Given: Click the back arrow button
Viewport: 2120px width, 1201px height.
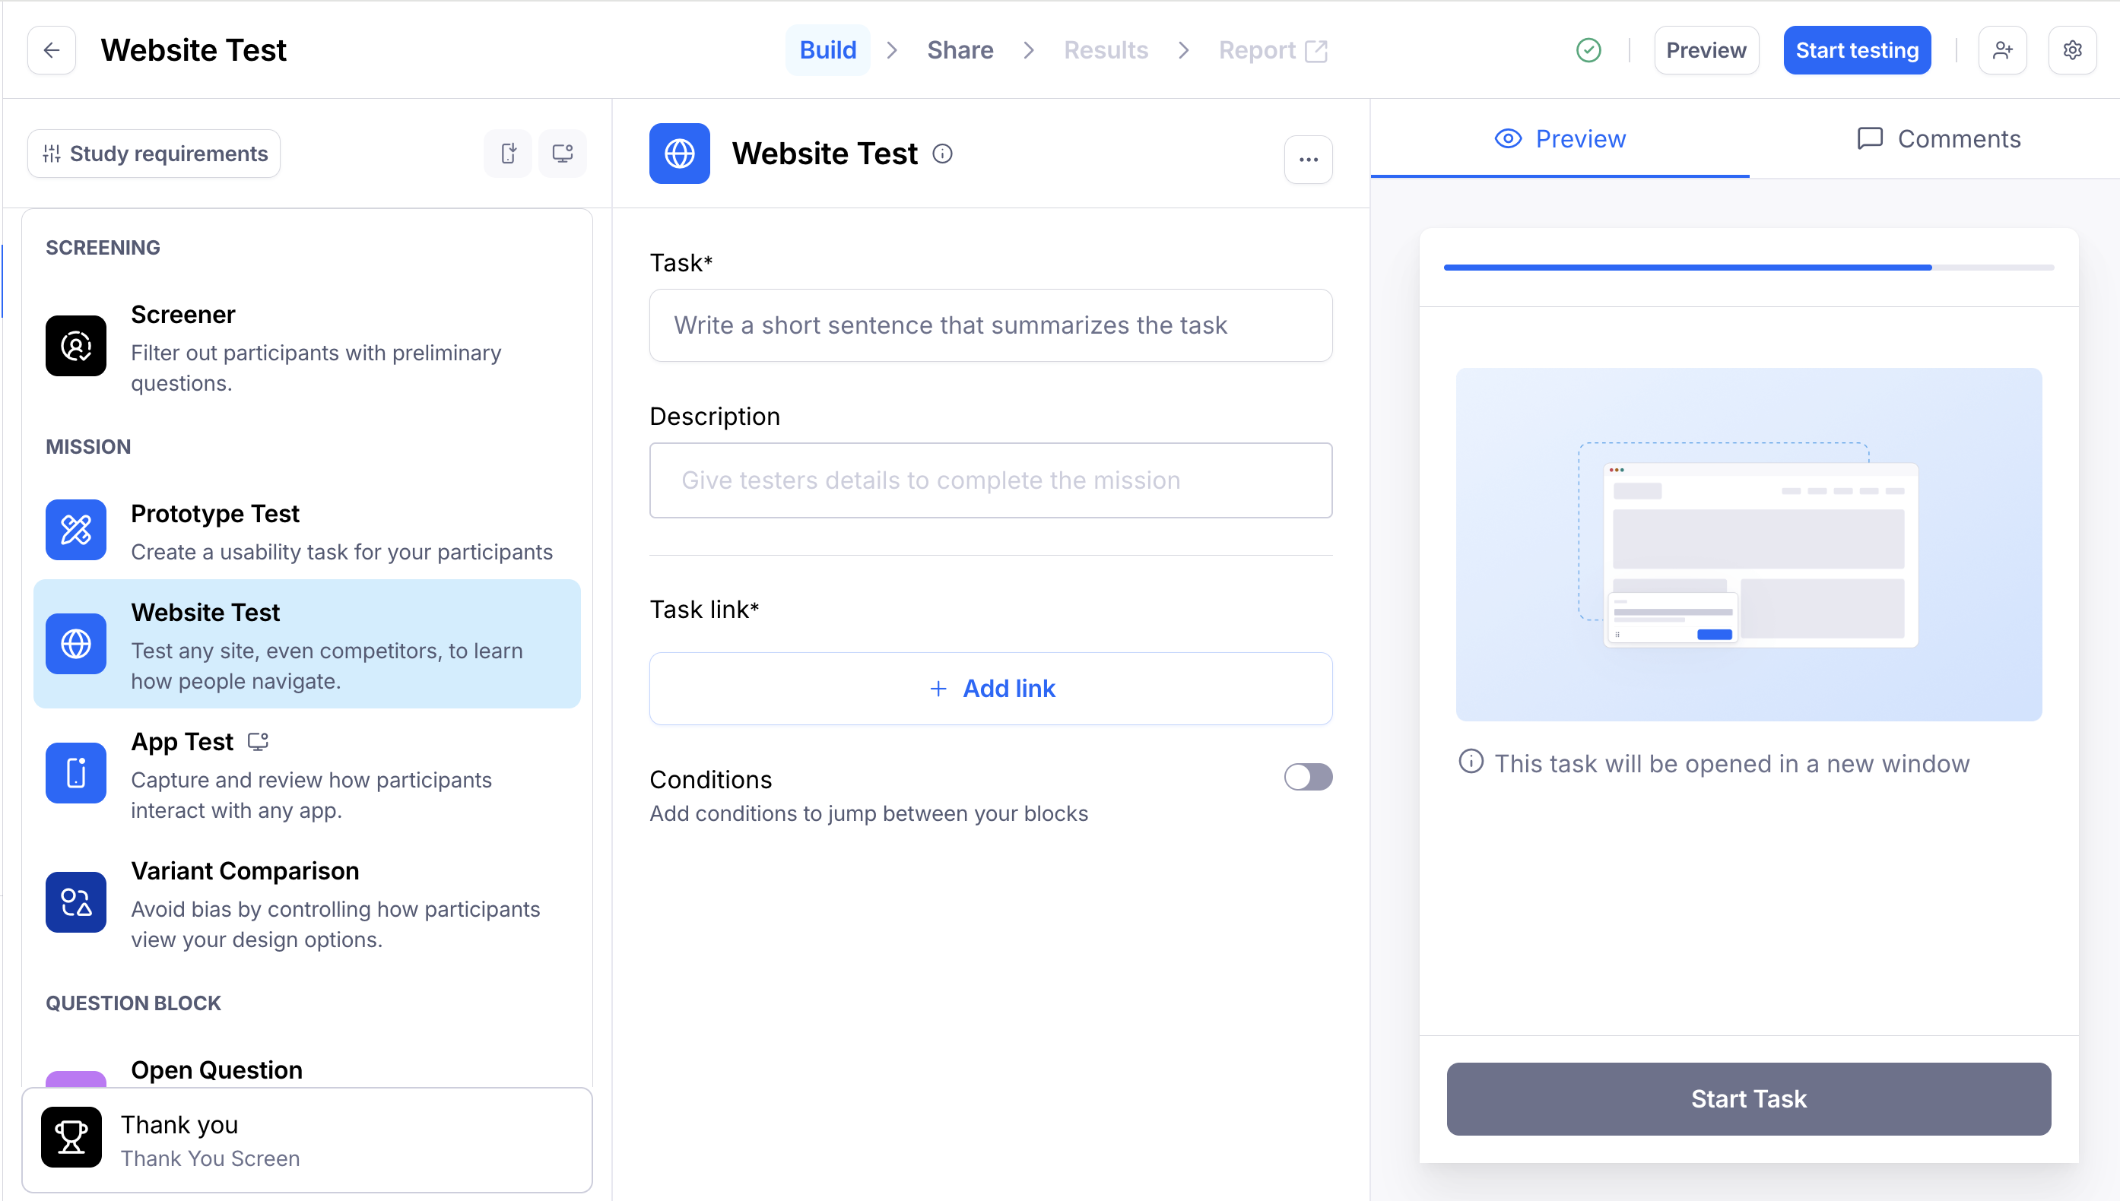Looking at the screenshot, I should pos(51,50).
